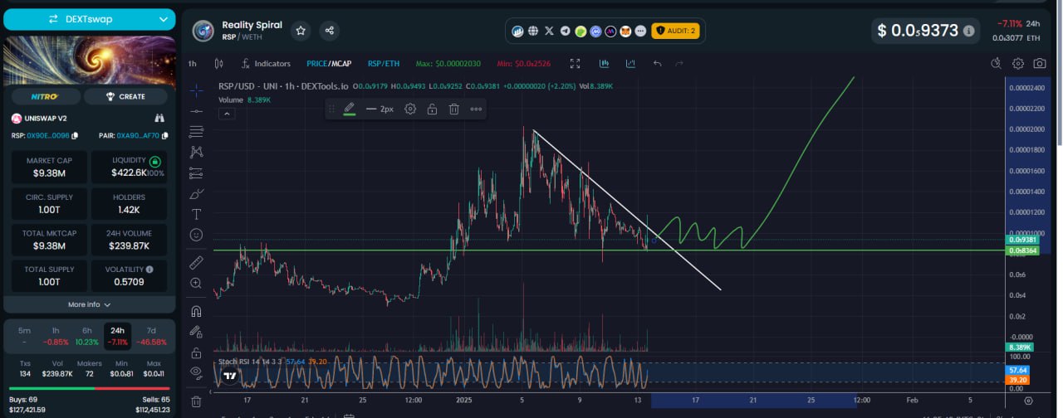Select the ruler measure tool
This screenshot has height=418, width=1063.
point(196,263)
